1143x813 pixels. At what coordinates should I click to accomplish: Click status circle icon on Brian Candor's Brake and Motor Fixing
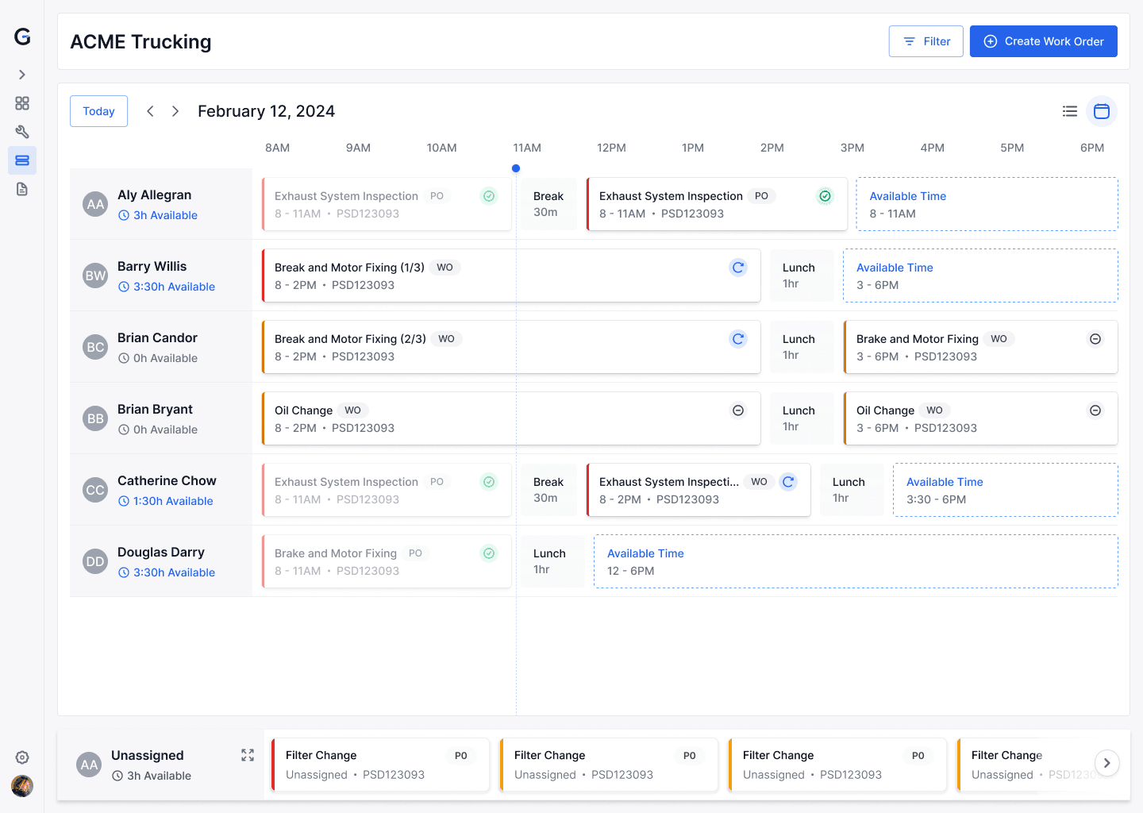click(x=1095, y=339)
